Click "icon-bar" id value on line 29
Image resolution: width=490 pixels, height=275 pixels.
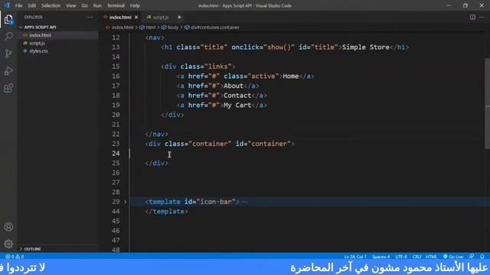click(216, 202)
